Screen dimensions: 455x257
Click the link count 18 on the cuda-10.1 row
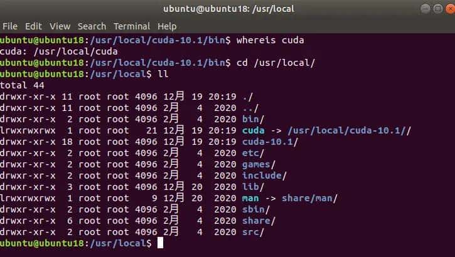(x=67, y=142)
